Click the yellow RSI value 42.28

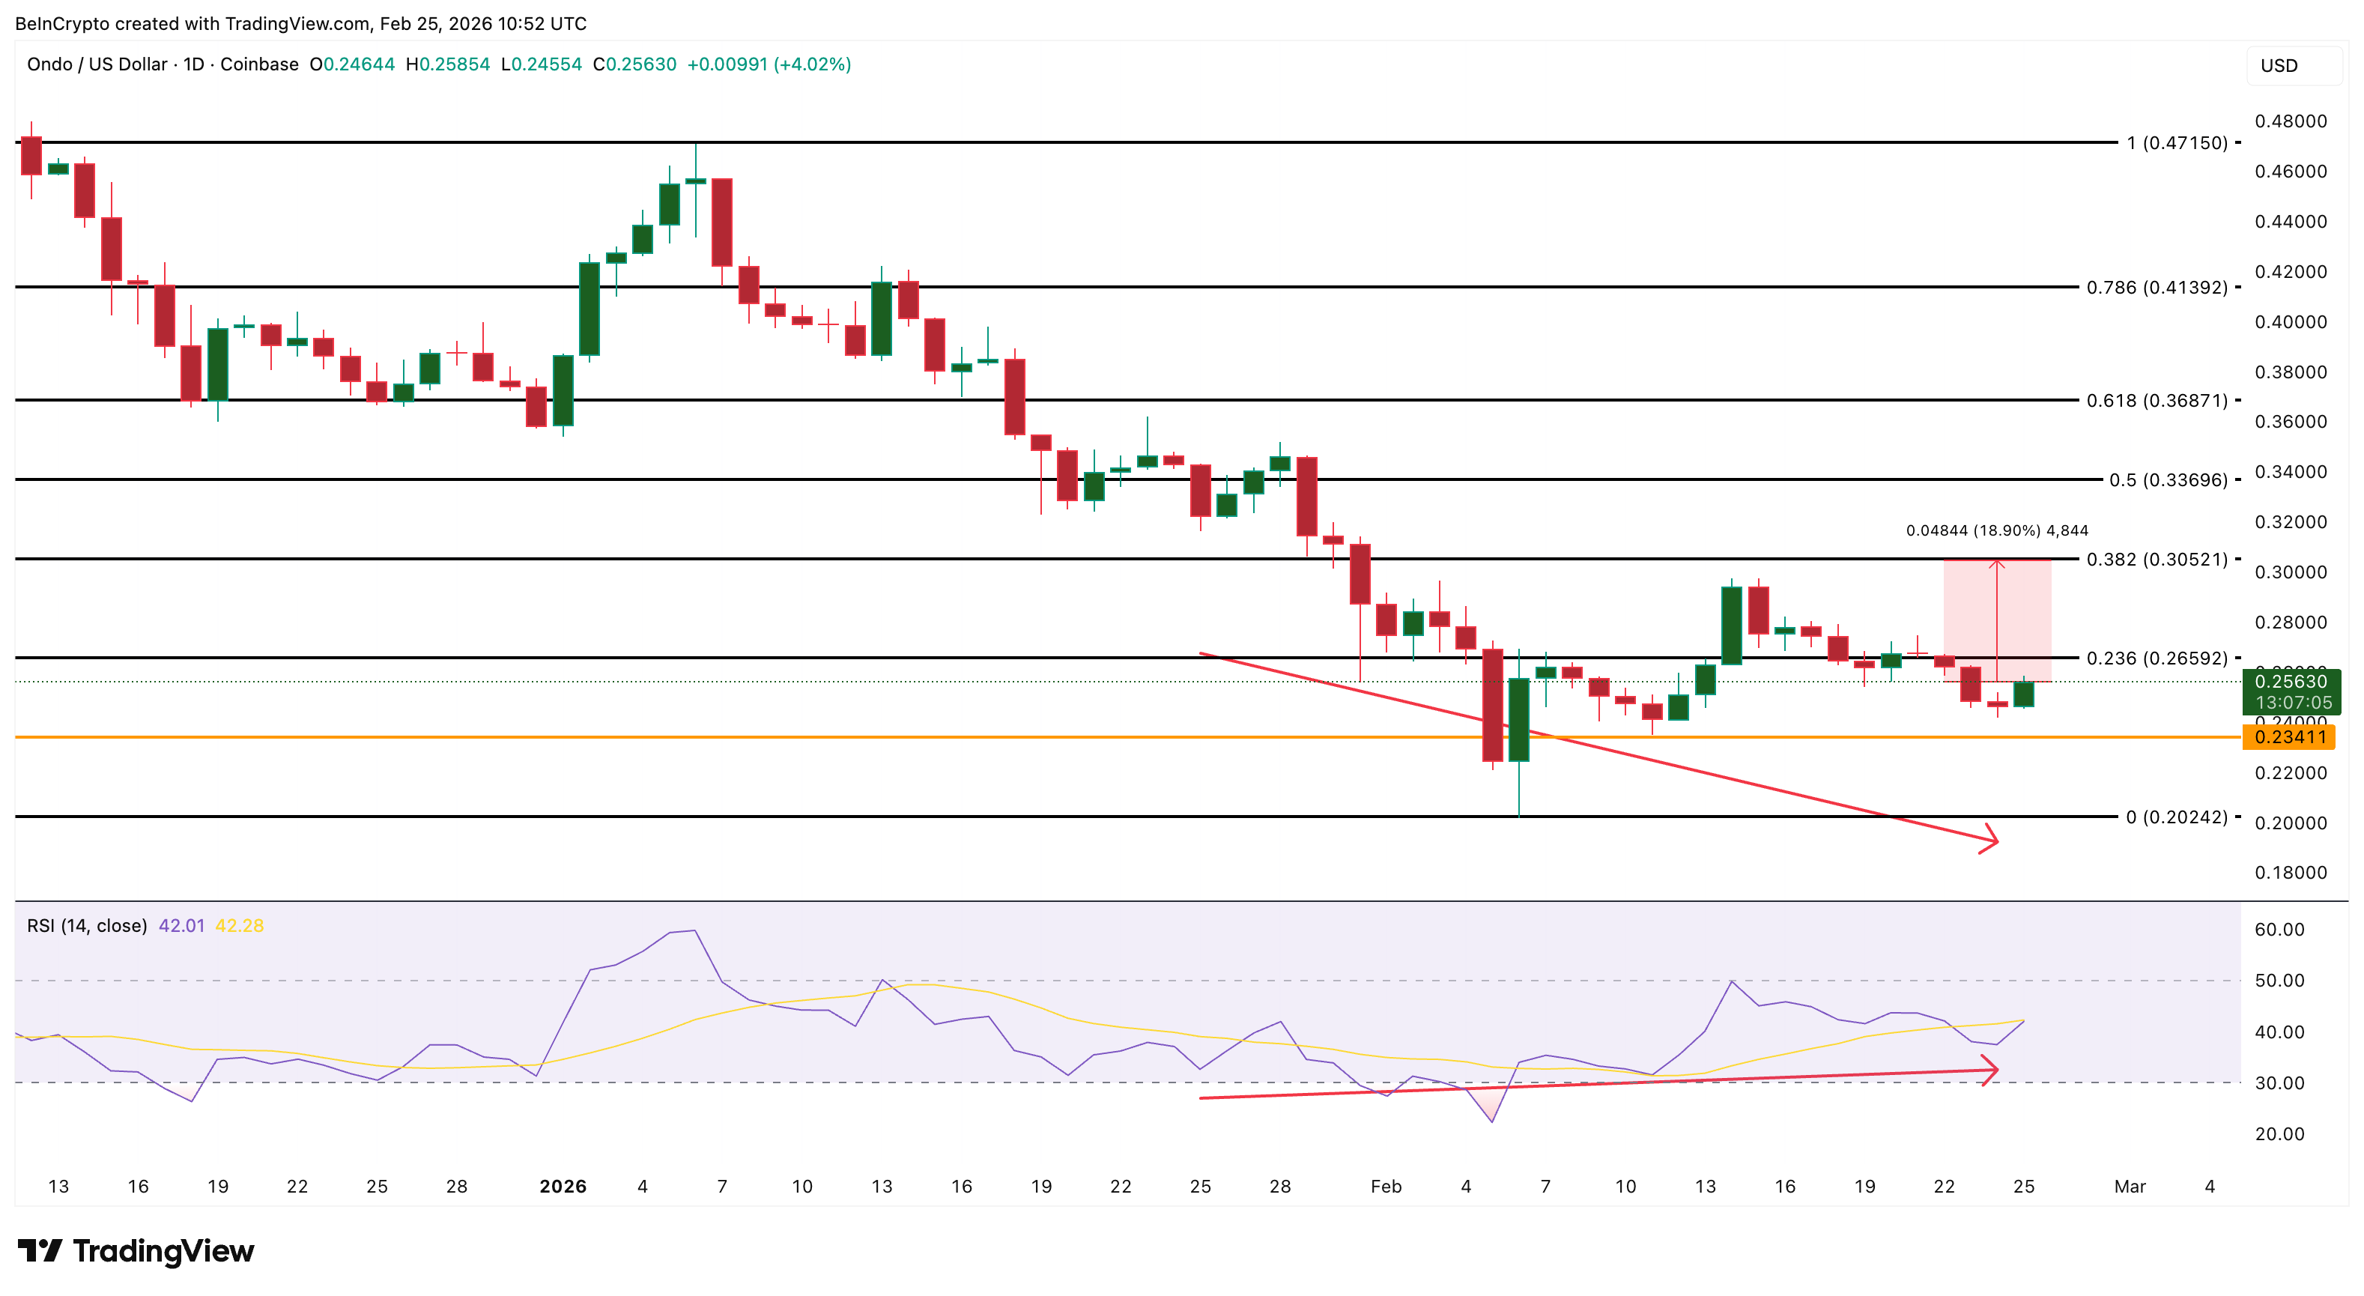point(240,926)
